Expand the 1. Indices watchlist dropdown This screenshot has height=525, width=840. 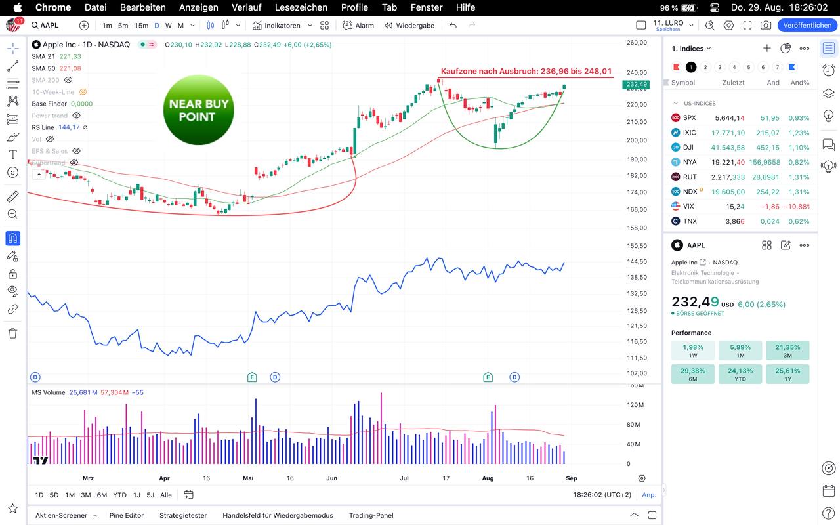pyautogui.click(x=709, y=49)
